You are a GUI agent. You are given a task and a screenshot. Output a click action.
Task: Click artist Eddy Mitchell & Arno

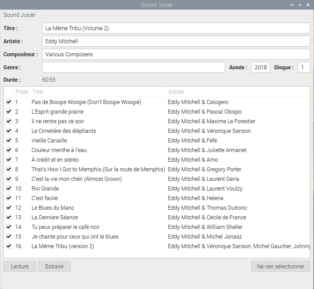193,160
